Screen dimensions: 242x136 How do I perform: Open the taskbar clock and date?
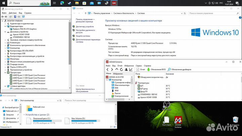(229, 3)
